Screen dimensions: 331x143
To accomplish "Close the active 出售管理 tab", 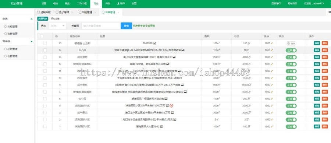I will pyautogui.click(x=118, y=13).
